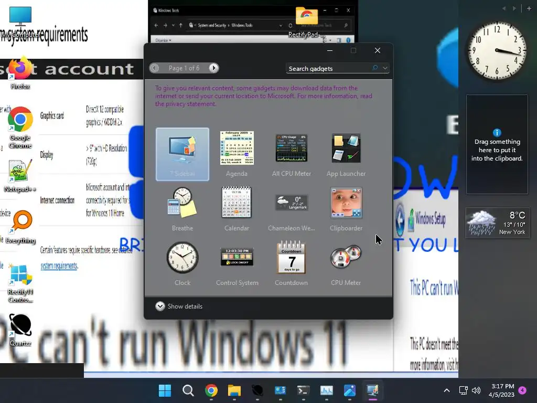
Task: Click the clipboard drop area gadget
Action: 497,144
